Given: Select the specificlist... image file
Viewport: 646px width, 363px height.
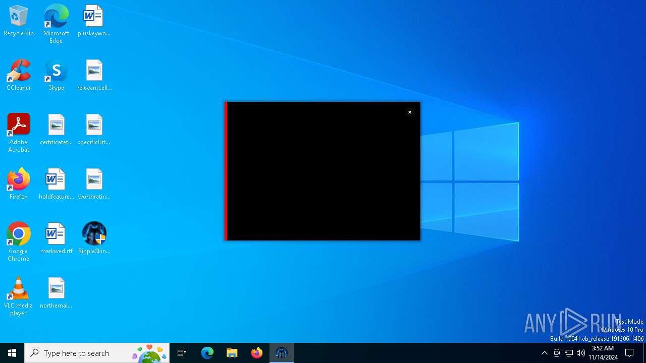Looking at the screenshot, I should point(94,130).
